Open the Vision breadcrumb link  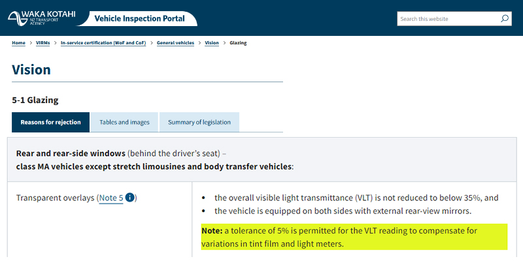click(212, 43)
